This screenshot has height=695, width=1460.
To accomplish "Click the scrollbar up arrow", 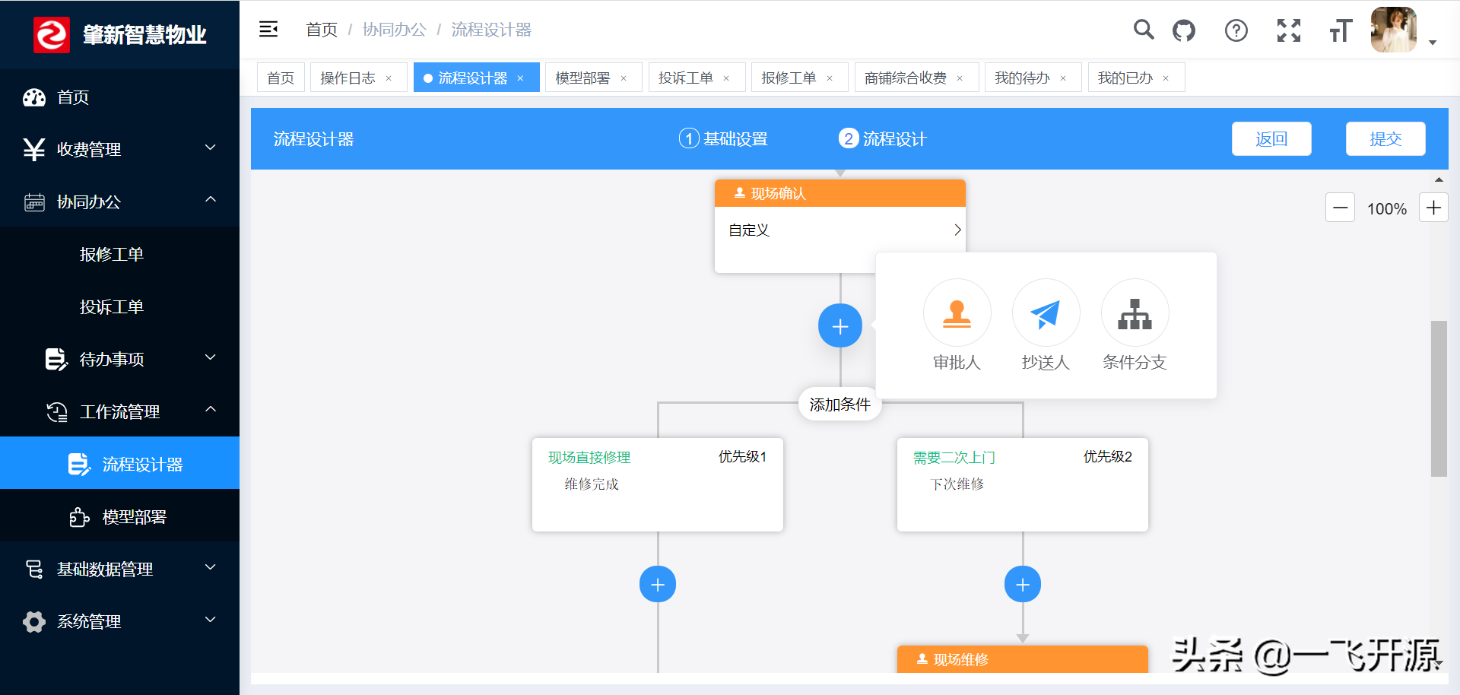I will 1439,179.
